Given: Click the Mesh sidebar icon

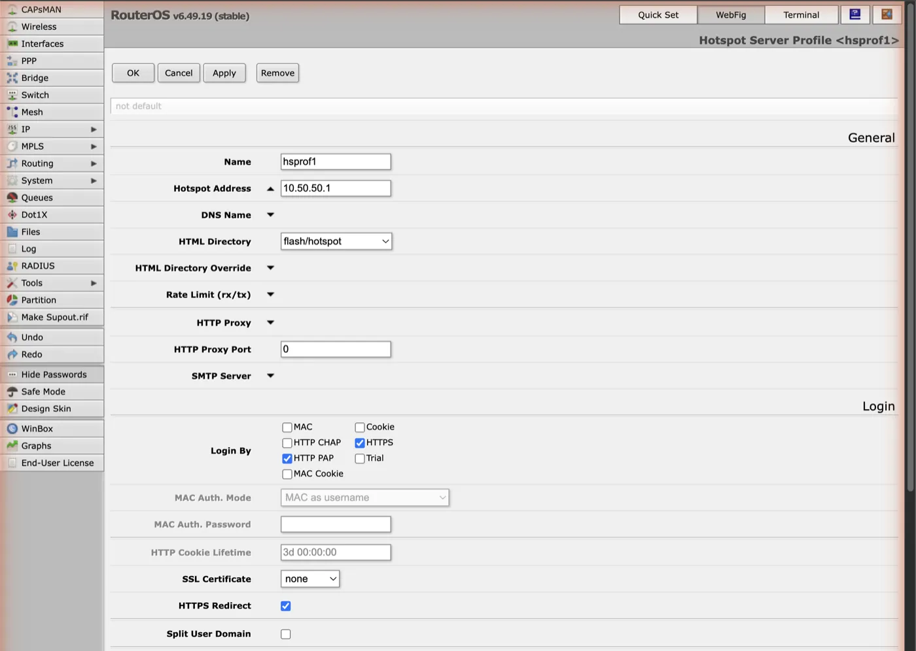Looking at the screenshot, I should (12, 112).
